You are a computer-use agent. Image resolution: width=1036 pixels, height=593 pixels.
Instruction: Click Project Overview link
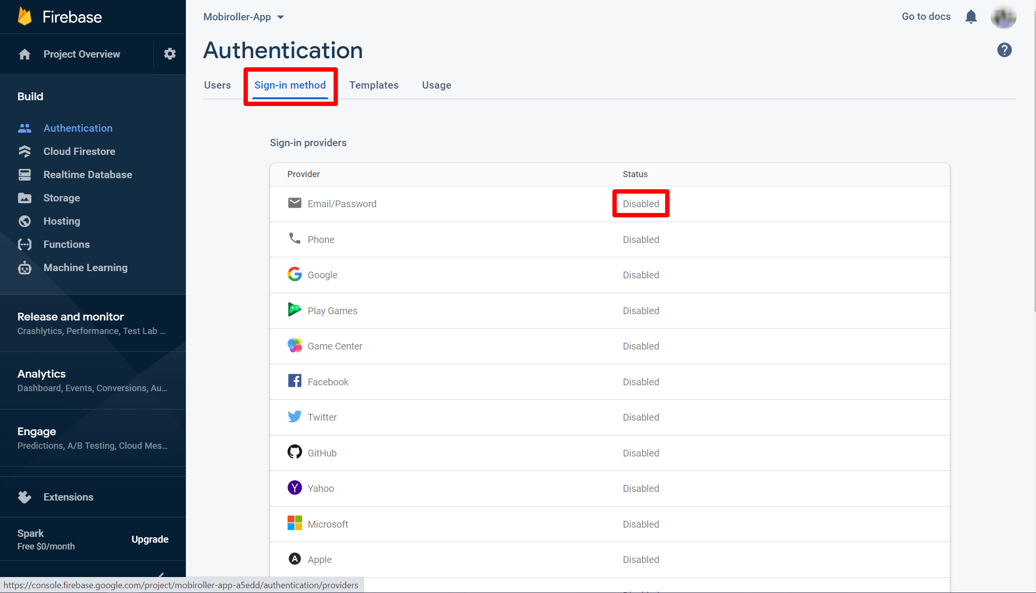pos(82,54)
